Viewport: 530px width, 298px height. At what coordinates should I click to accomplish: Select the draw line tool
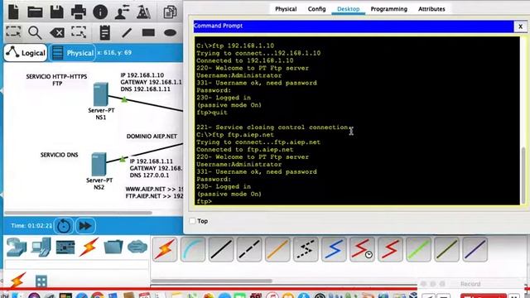(x=127, y=33)
